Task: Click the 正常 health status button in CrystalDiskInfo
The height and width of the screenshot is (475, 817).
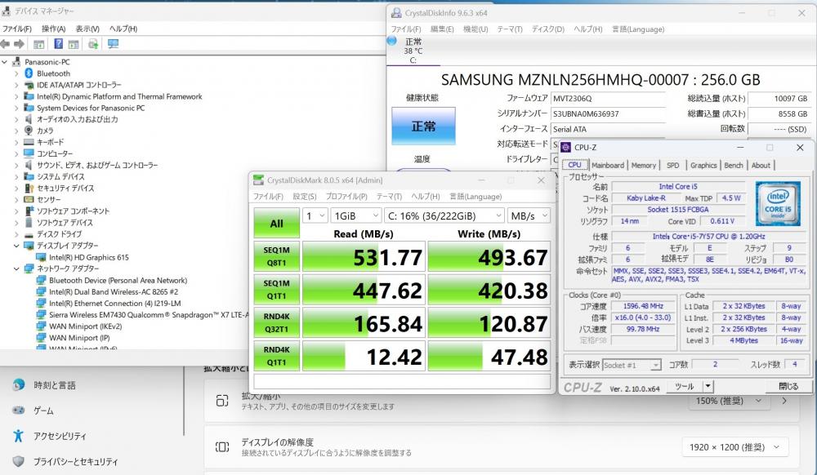Action: click(x=423, y=126)
